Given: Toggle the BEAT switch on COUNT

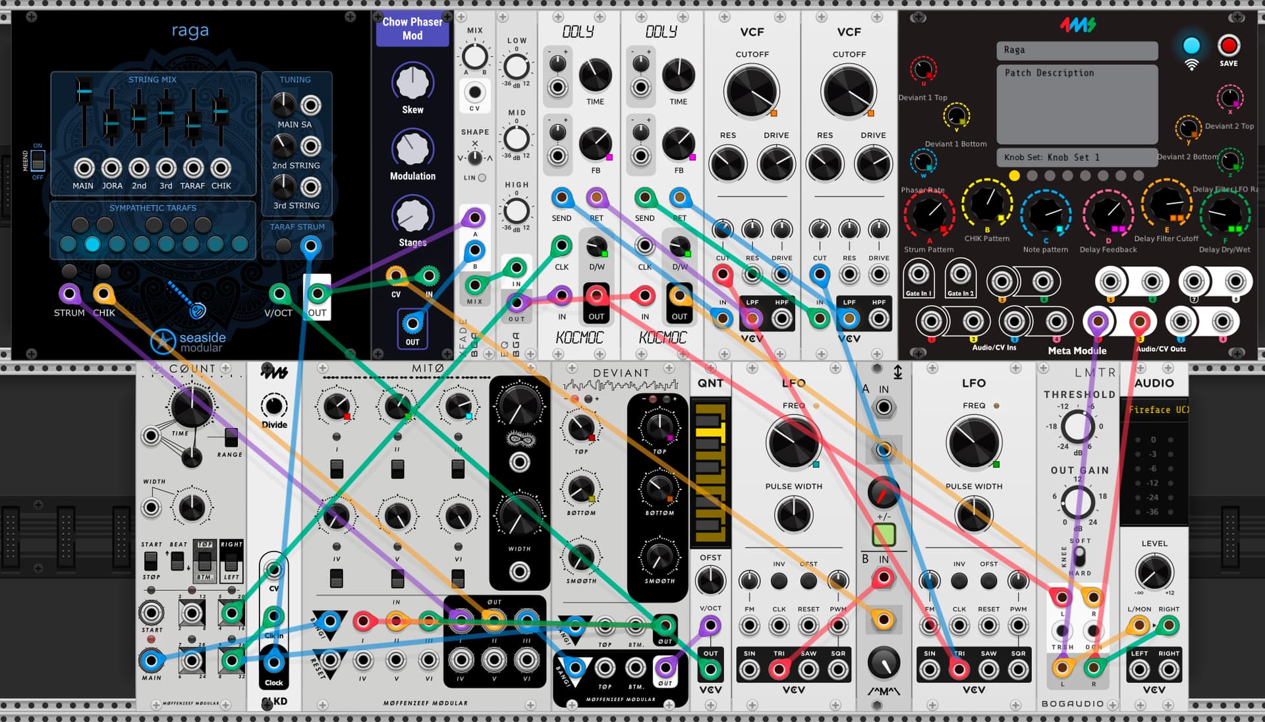Looking at the screenshot, I should (x=177, y=561).
